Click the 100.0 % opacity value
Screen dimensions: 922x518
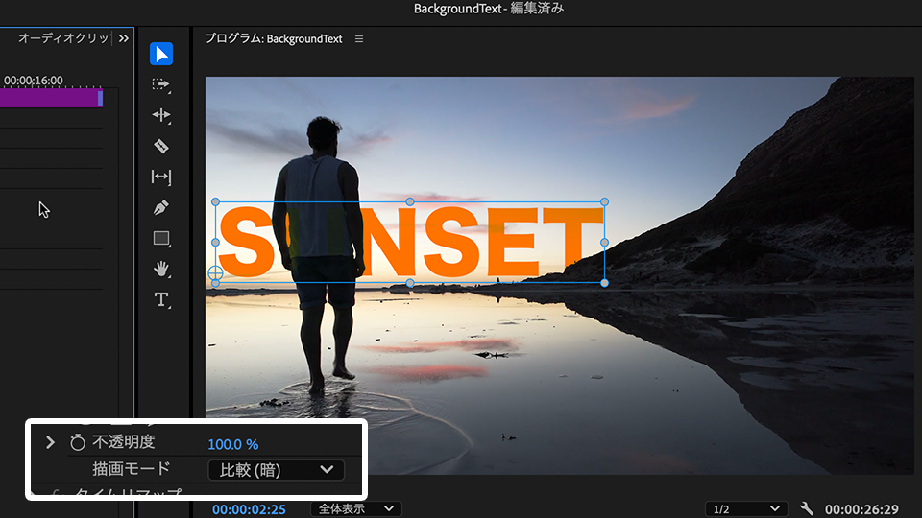coord(232,444)
